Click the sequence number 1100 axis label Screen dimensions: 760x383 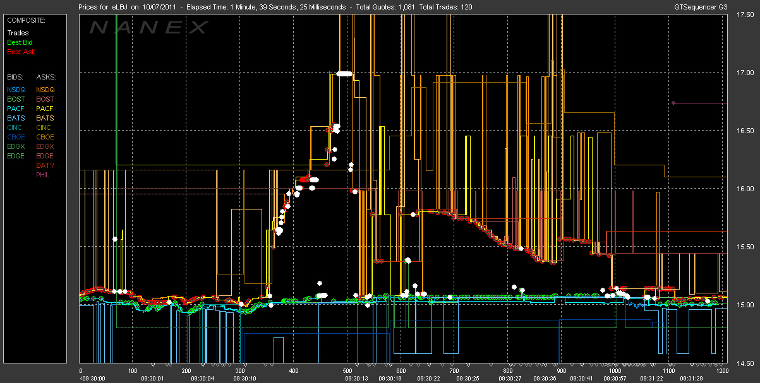point(668,372)
